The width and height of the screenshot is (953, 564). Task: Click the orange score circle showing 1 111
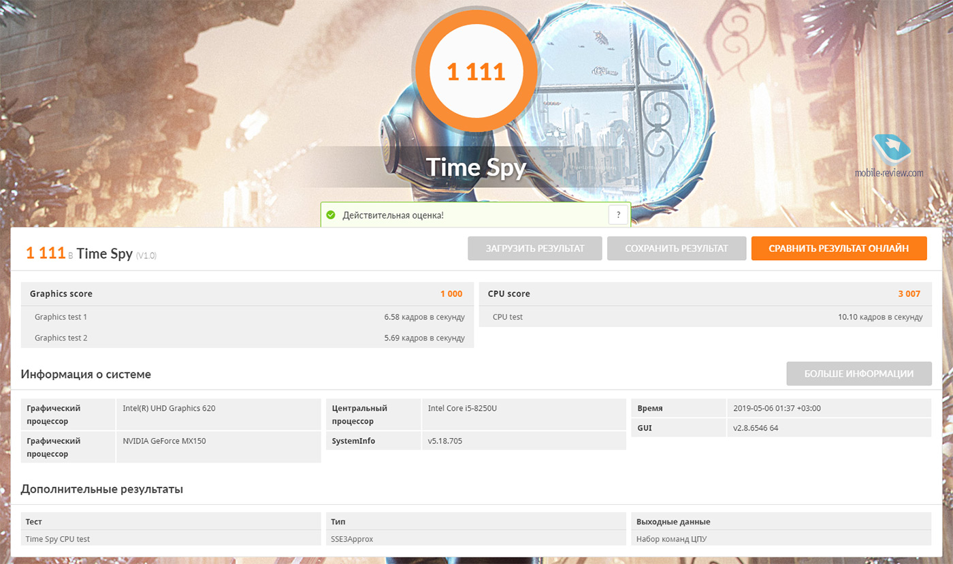(x=476, y=71)
